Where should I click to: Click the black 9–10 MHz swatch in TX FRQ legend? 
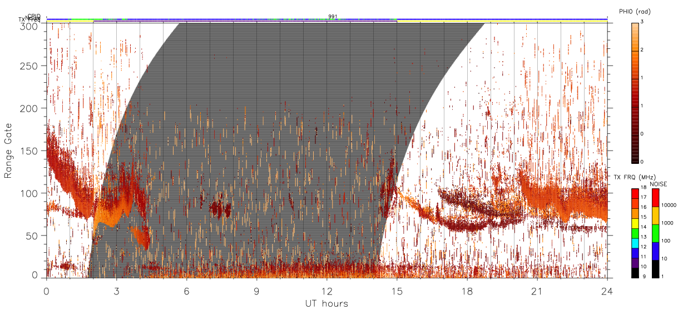click(635, 273)
